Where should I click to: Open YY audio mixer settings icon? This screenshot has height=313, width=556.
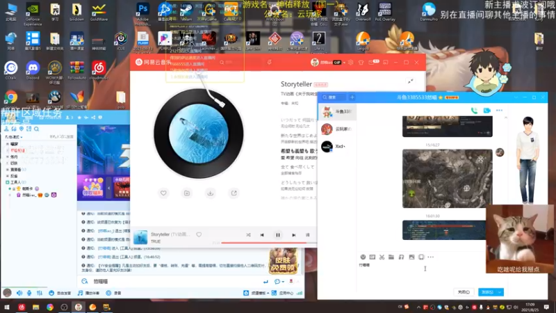[40, 293]
